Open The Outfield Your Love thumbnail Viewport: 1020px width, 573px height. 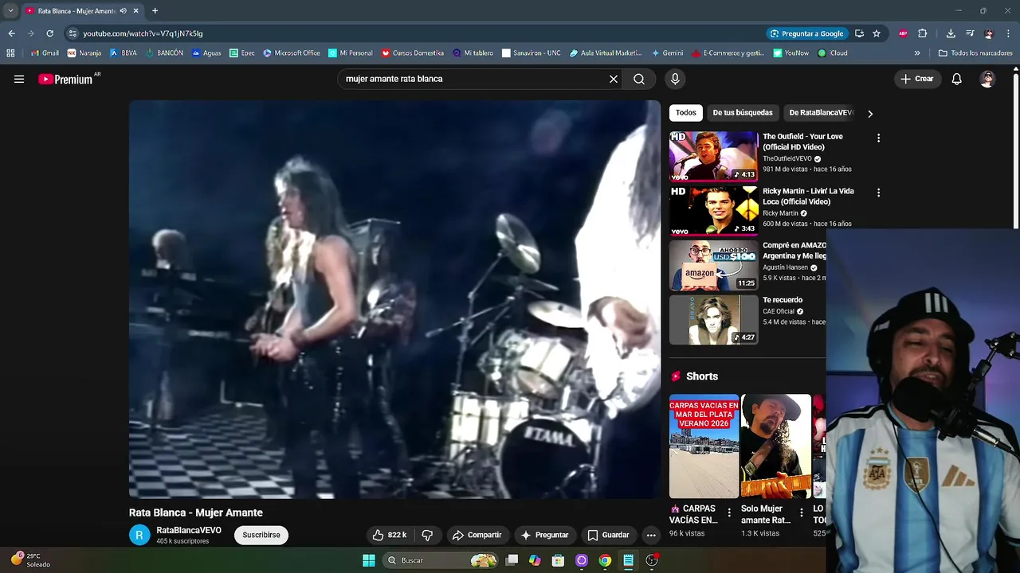click(x=713, y=156)
